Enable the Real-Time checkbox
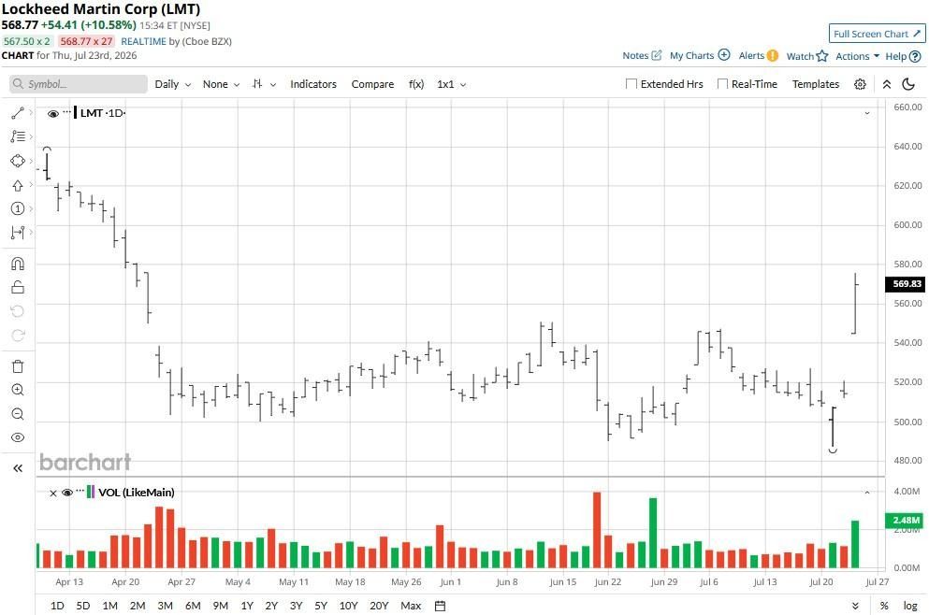The image size is (929, 615). (722, 84)
